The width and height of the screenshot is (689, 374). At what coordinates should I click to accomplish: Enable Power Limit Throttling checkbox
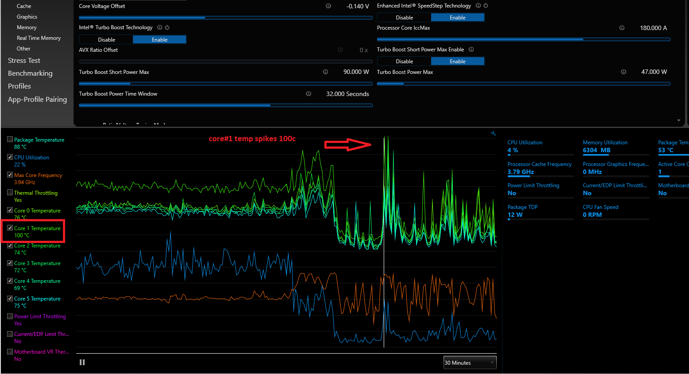pyautogui.click(x=10, y=316)
